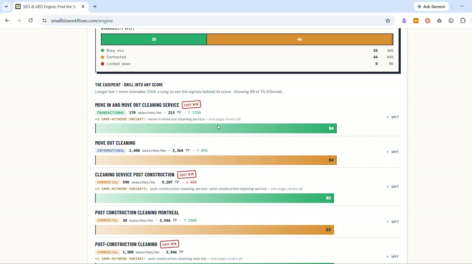Click the '↓ 46%' trend value
Image resolution: width=472 pixels, height=264 pixels.
click(x=191, y=182)
